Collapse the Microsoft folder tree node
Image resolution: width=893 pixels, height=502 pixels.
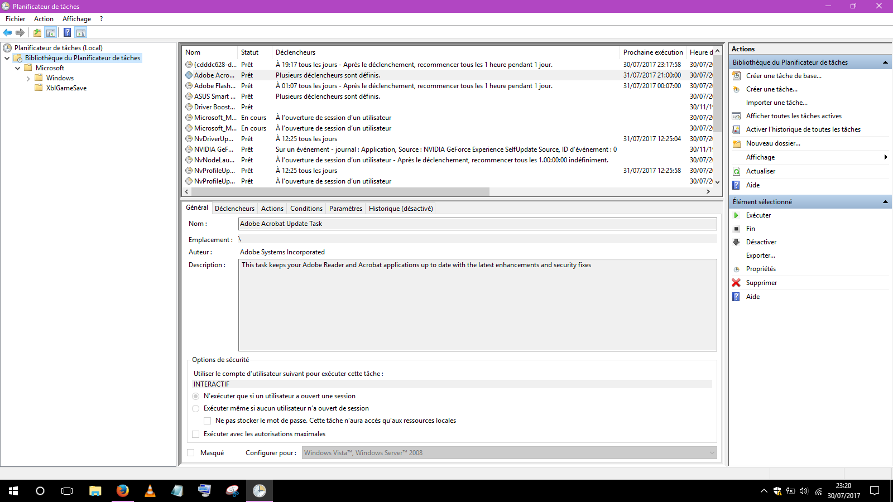click(x=17, y=68)
